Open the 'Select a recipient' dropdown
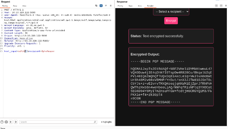The height and width of the screenshot is (129, 228). [171, 11]
